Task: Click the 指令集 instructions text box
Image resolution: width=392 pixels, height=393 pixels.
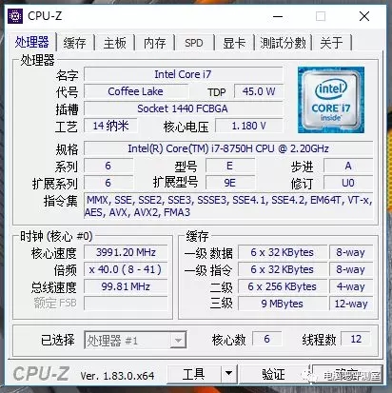Action: point(228,206)
